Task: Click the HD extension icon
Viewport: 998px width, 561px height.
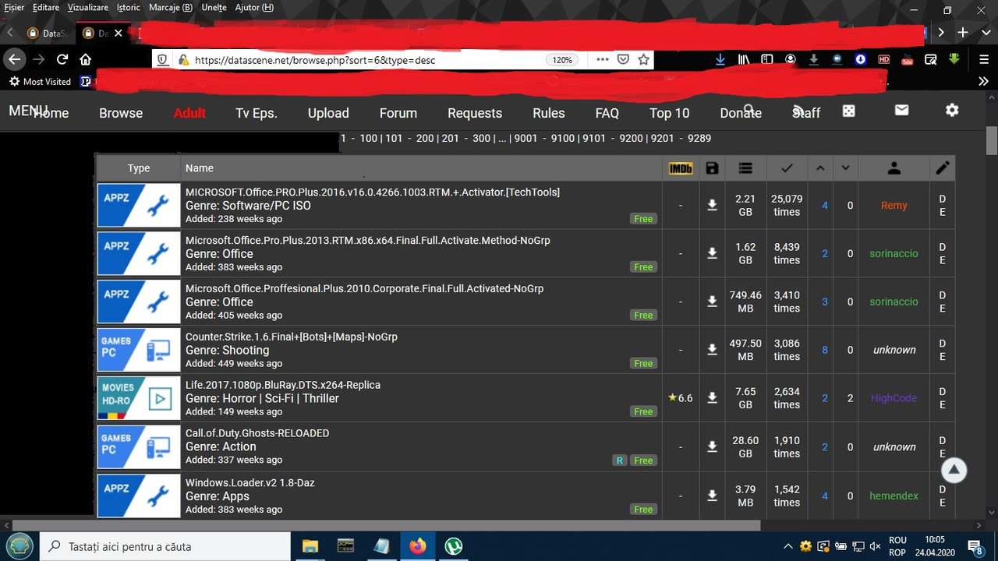Action: click(883, 59)
